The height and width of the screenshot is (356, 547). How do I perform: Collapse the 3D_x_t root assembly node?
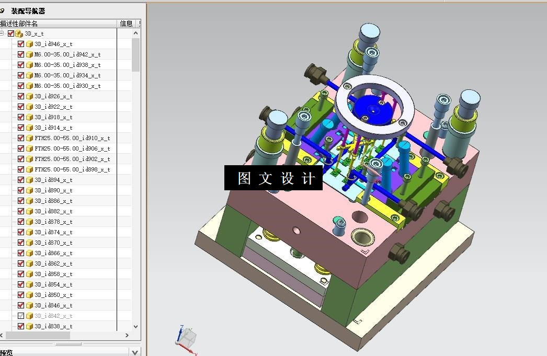2,33
